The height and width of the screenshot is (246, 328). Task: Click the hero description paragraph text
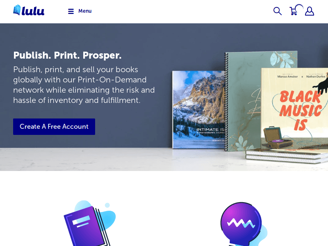pyautogui.click(x=84, y=85)
